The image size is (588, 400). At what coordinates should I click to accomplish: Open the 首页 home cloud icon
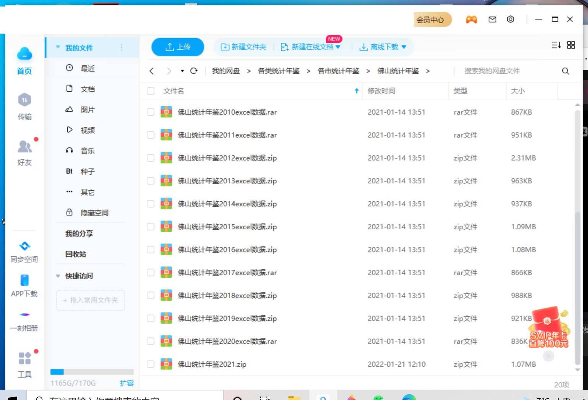24,54
